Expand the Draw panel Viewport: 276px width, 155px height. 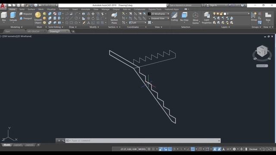tap(73, 27)
